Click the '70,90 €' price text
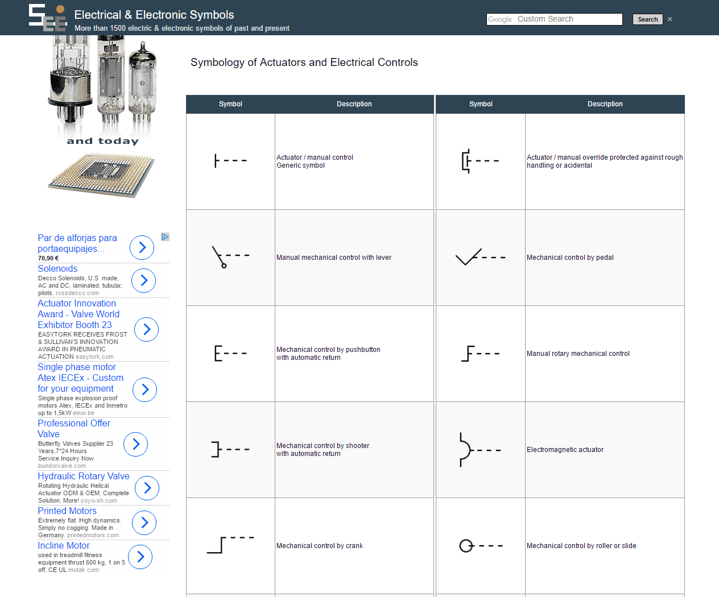 pos(48,258)
